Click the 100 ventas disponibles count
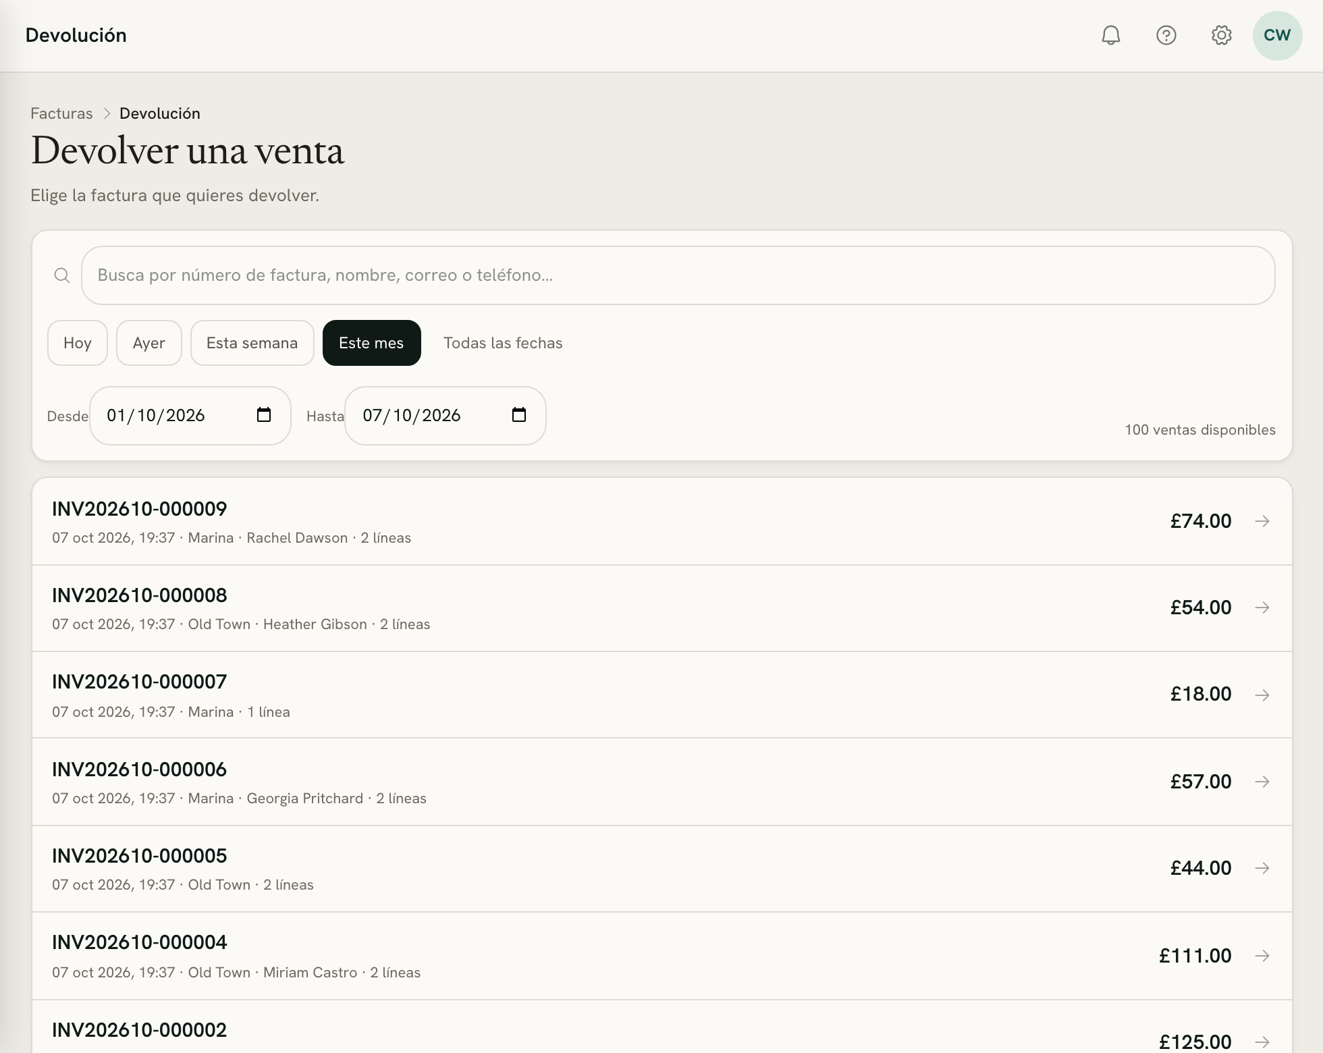The height and width of the screenshot is (1053, 1323). (1200, 430)
